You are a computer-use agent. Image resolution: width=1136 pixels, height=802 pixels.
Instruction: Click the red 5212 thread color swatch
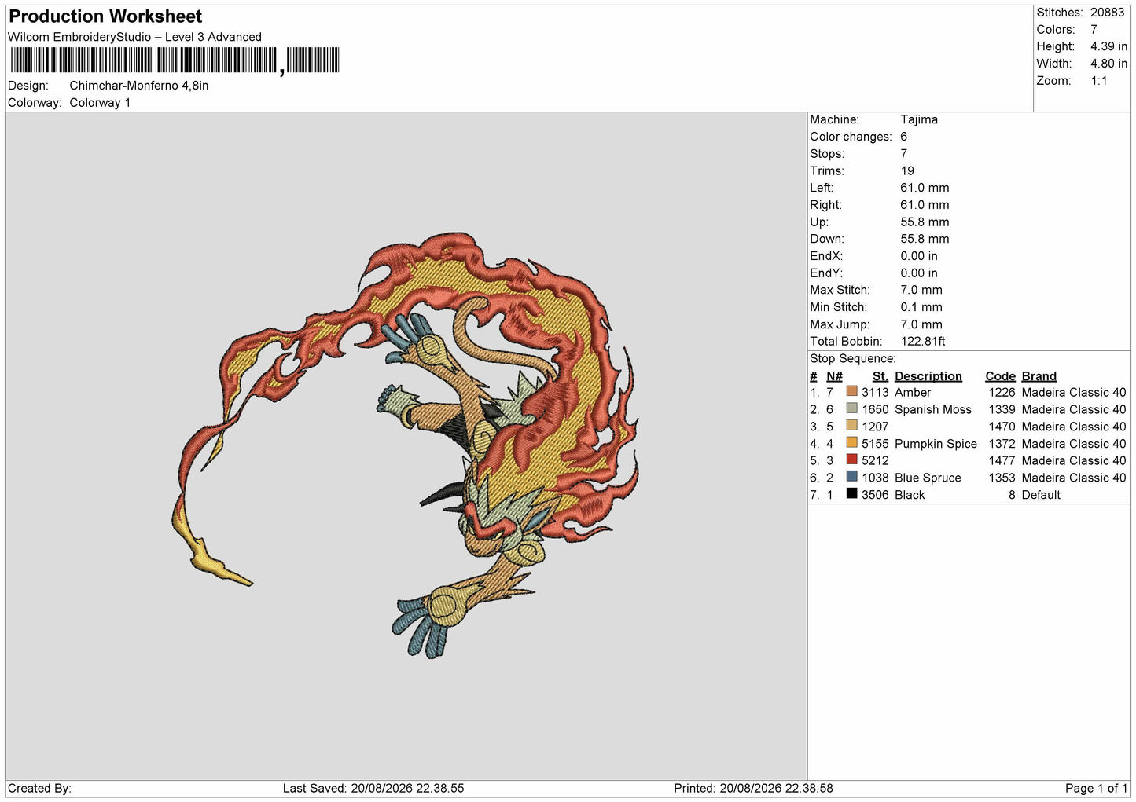point(851,460)
